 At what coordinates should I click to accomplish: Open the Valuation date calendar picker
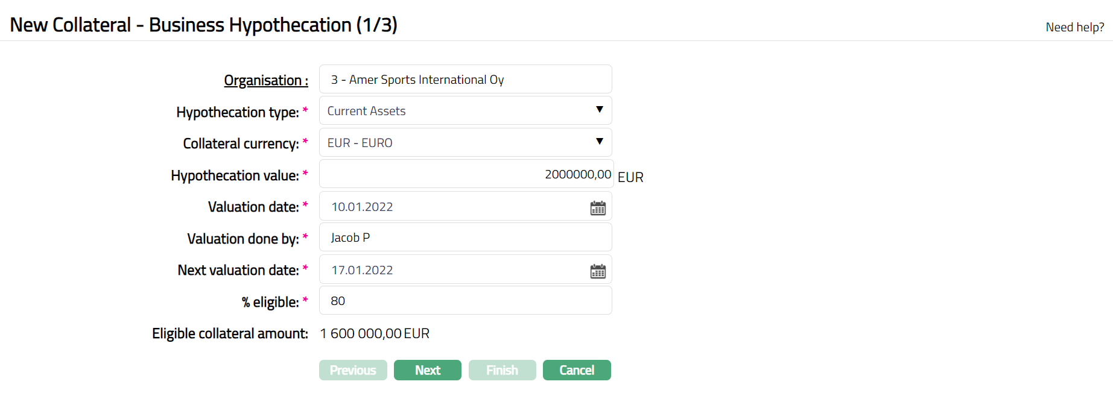pos(598,208)
